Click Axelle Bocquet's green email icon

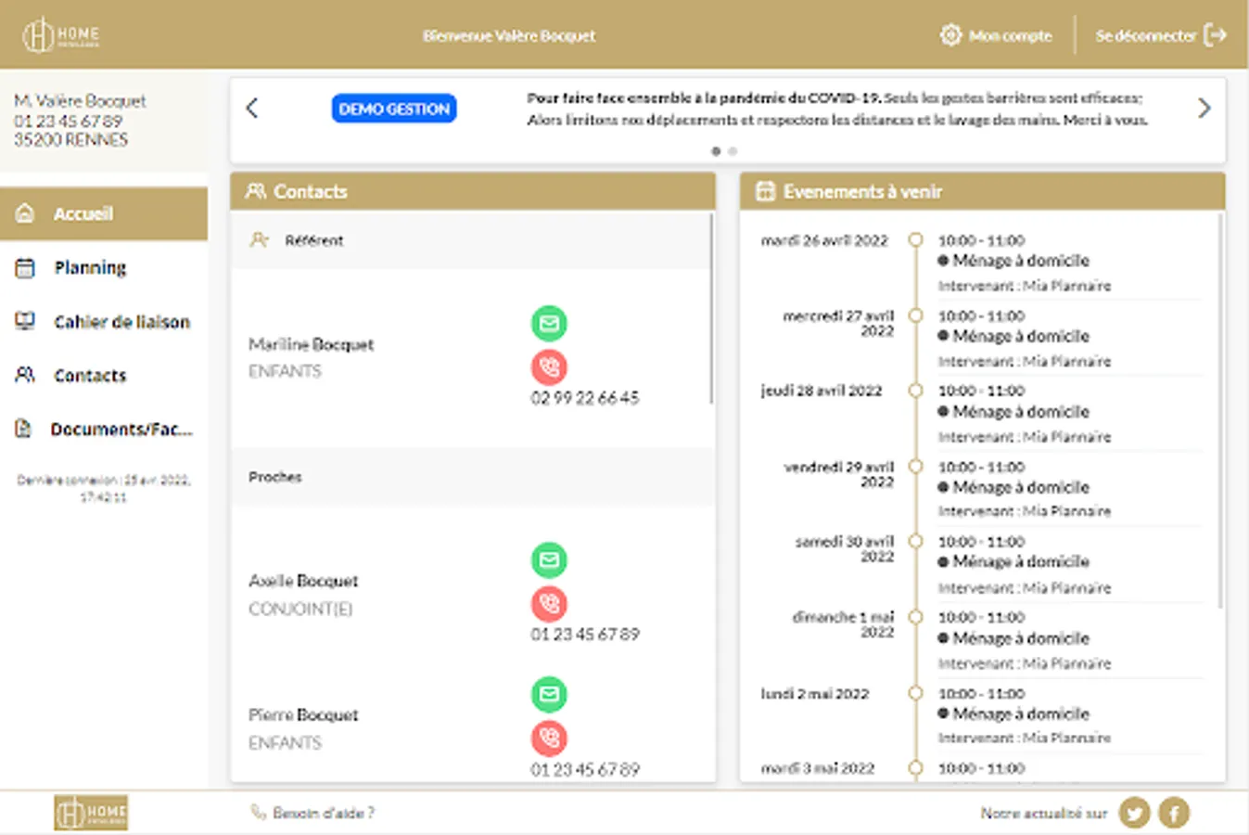pos(549,560)
